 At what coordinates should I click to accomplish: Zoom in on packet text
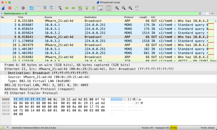coord(117,8)
